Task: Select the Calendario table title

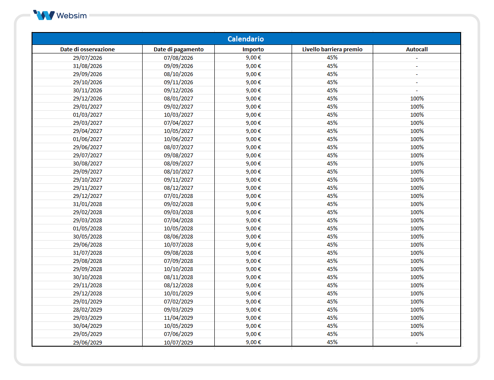Action: (x=246, y=39)
